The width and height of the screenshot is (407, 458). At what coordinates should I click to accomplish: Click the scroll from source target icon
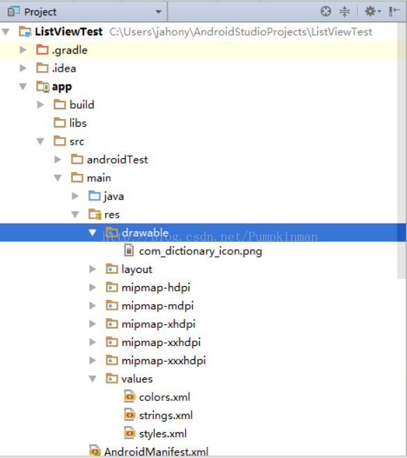pyautogui.click(x=326, y=12)
